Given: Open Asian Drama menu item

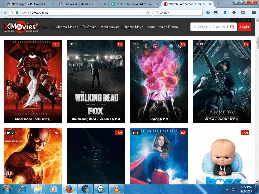Looking at the screenshot, I should pyautogui.click(x=168, y=27).
